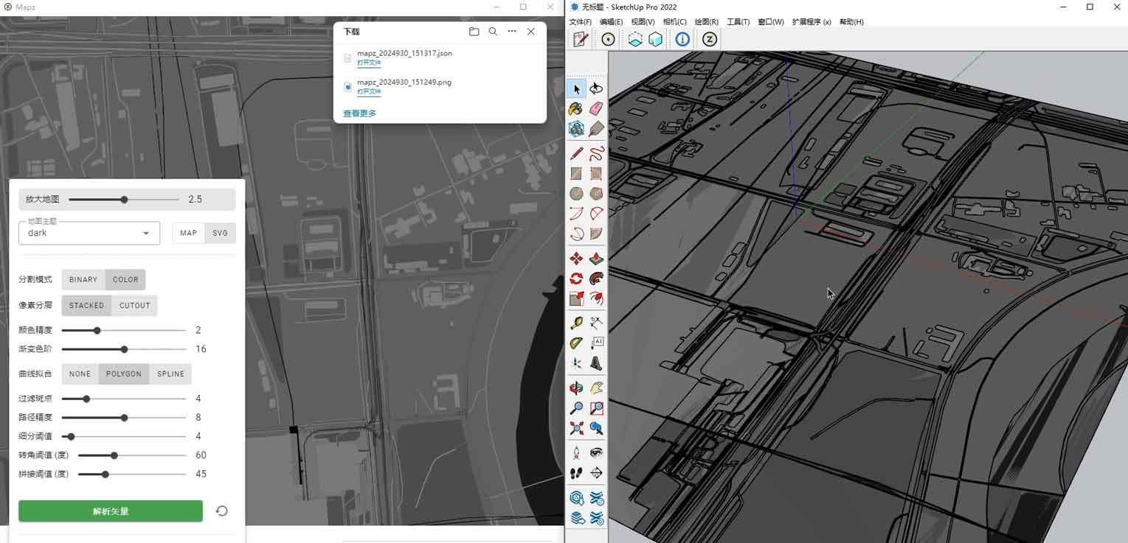Select the Look Around eye tool
Image resolution: width=1128 pixels, height=543 pixels.
(x=596, y=452)
